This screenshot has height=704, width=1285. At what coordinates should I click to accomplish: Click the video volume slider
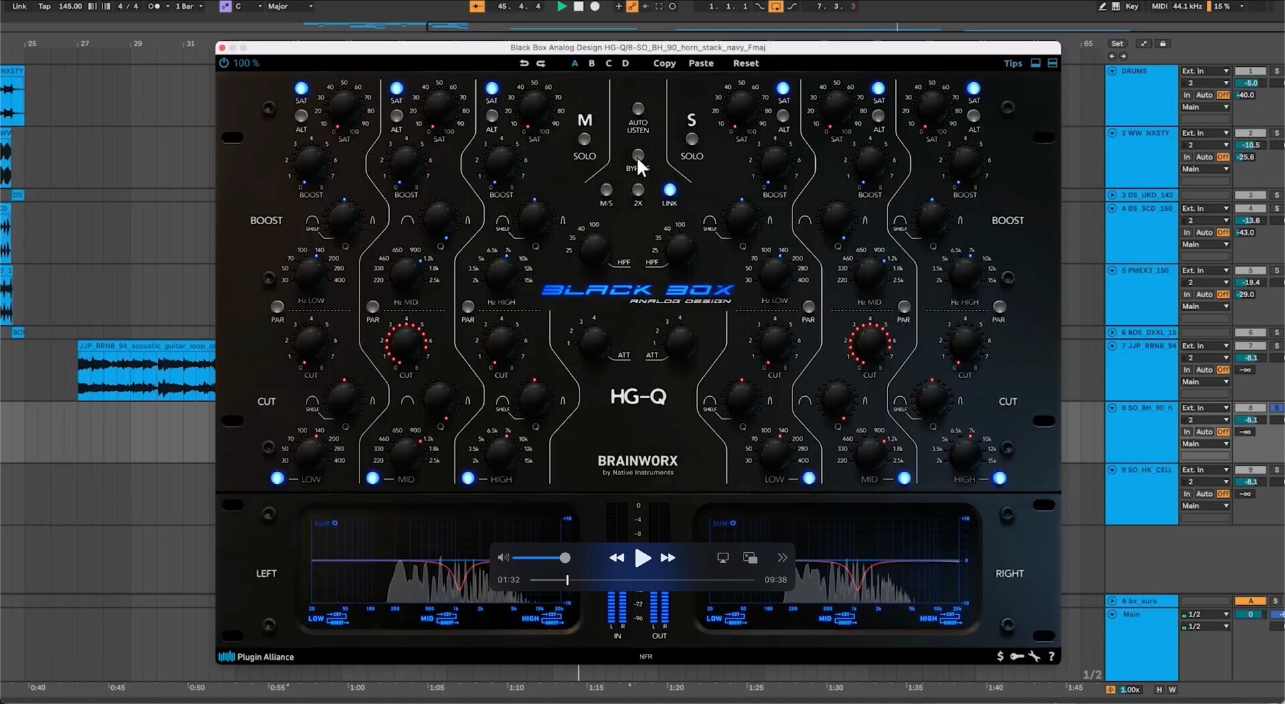(x=541, y=557)
